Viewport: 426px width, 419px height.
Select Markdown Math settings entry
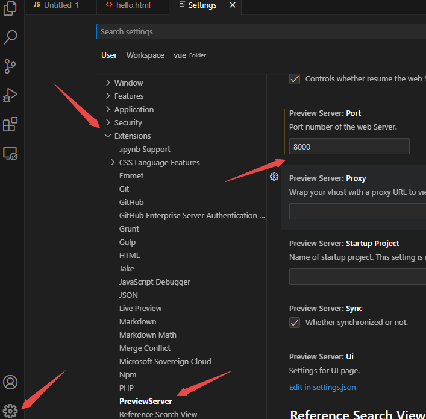pyautogui.click(x=148, y=335)
